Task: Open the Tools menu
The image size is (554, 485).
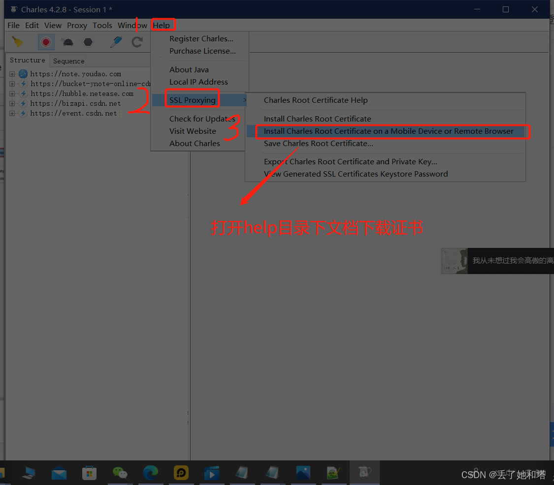Action: pos(102,25)
